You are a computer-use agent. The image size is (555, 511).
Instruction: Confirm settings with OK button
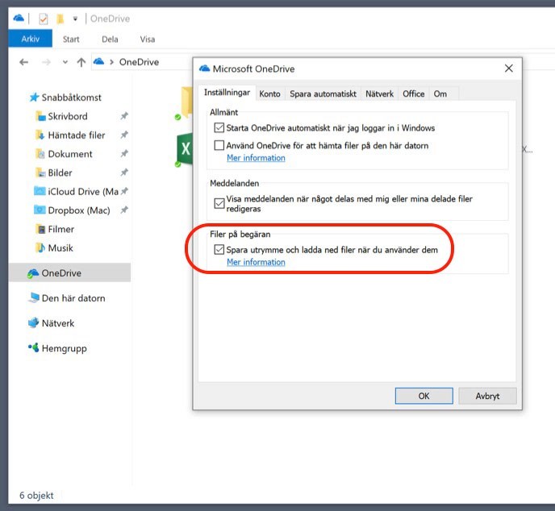coord(424,396)
